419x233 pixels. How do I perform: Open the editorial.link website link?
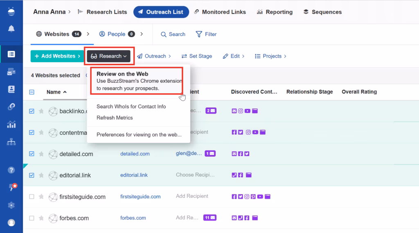click(134, 175)
